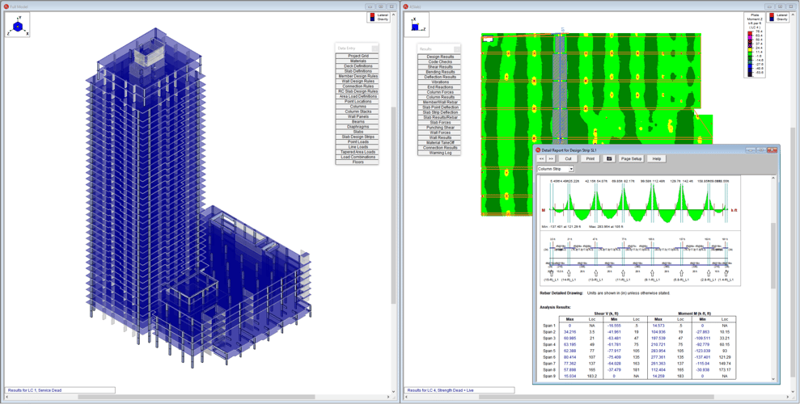Click the X-Z axis orientation icon in slab view

click(x=417, y=25)
